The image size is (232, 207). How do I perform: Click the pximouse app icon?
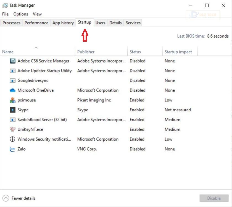pos(13,100)
